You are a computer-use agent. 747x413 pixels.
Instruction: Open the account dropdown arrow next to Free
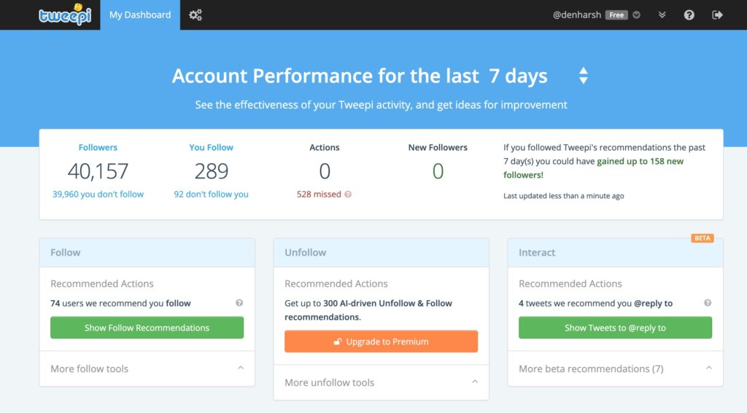pos(636,15)
